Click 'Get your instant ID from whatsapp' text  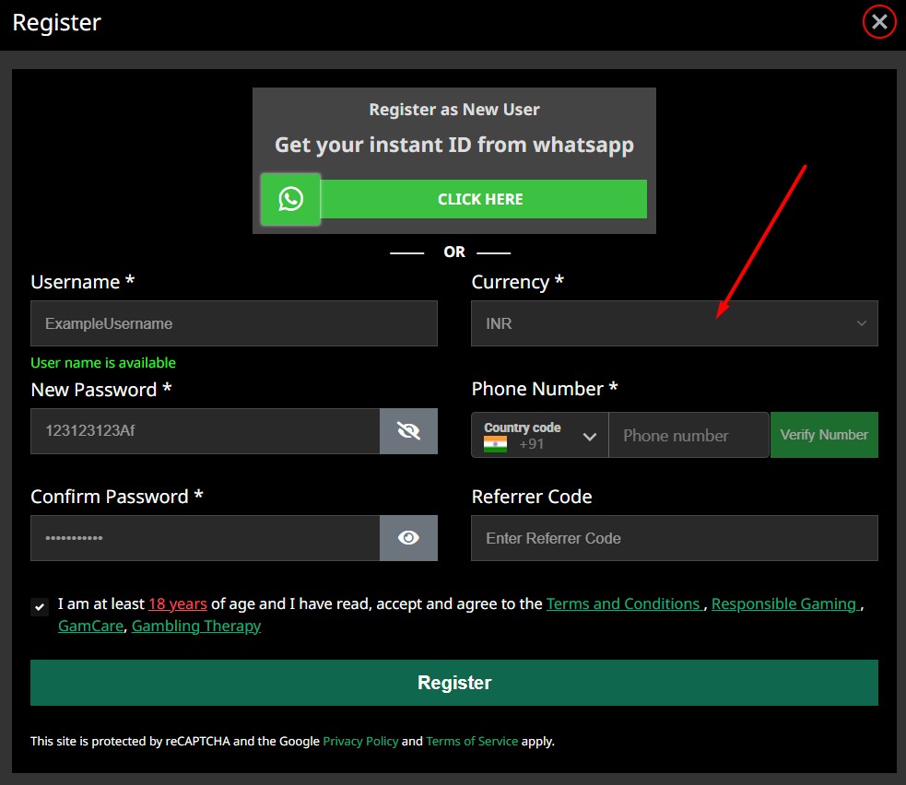point(454,145)
